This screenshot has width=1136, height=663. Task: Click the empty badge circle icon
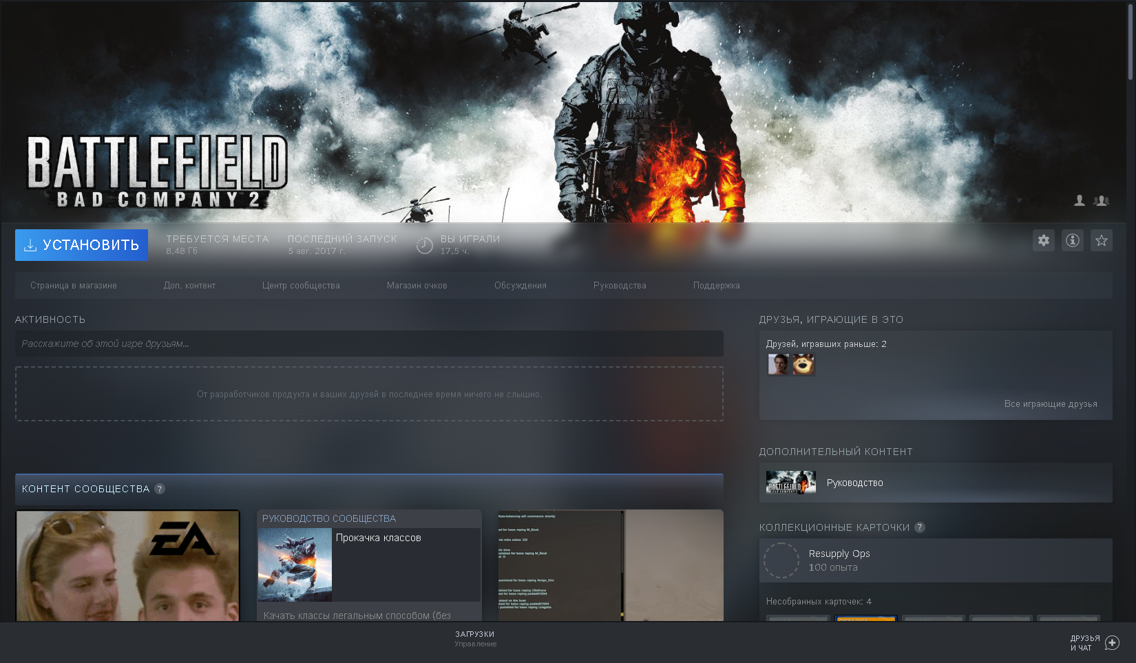(x=781, y=560)
